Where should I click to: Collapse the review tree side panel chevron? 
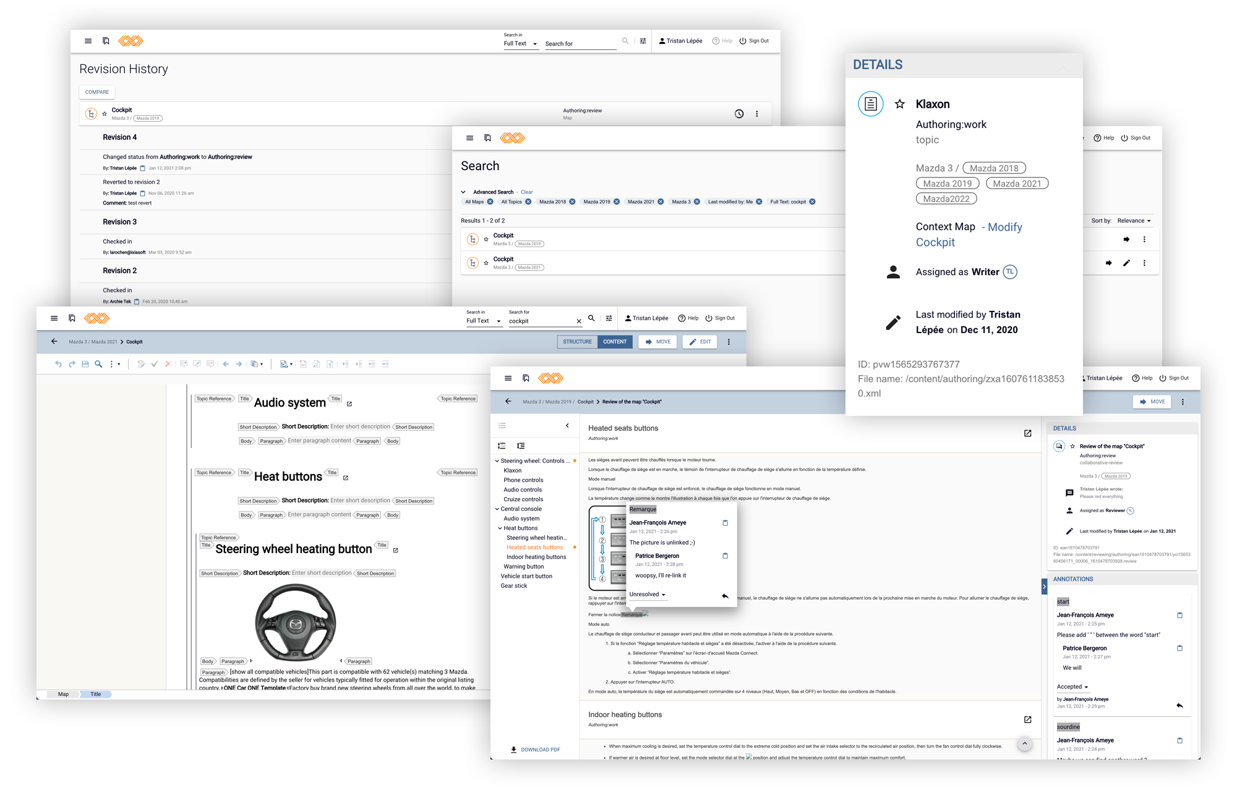point(567,426)
